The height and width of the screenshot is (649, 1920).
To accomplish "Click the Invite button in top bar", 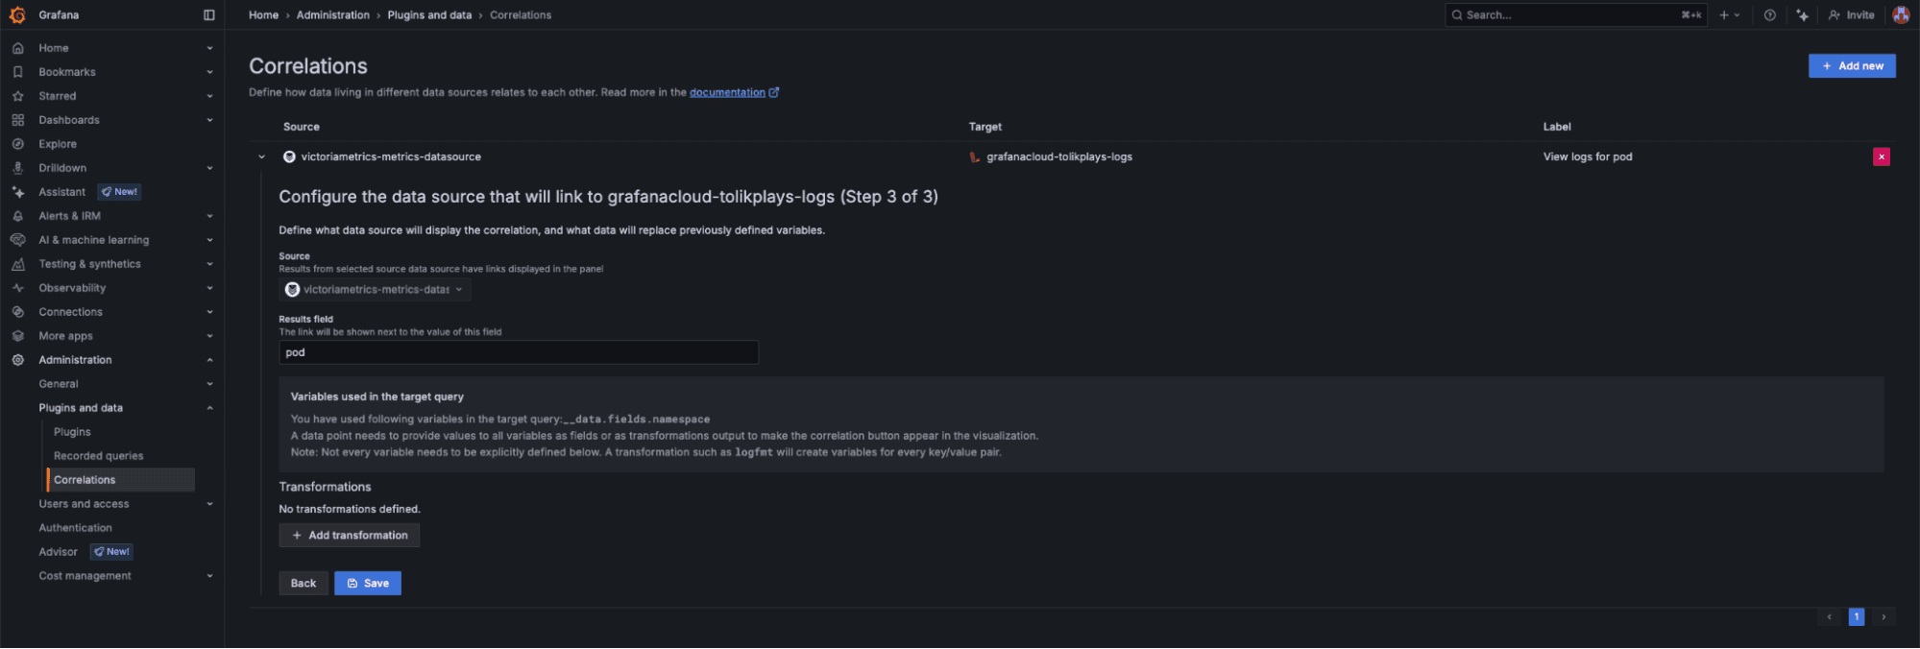I will tap(1851, 15).
